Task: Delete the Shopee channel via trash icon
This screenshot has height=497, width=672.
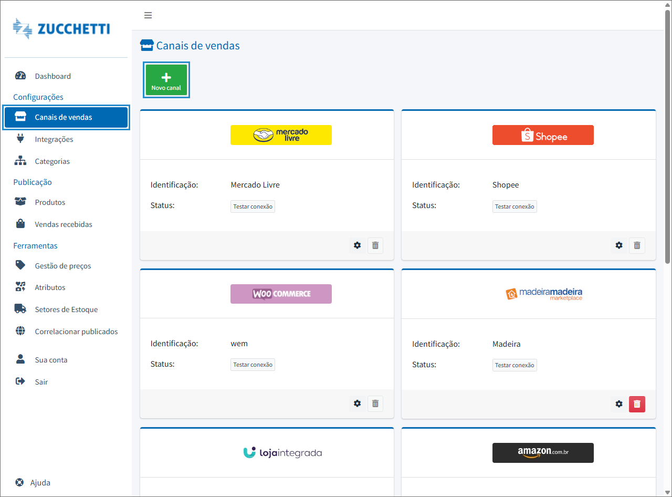Action: tap(637, 245)
